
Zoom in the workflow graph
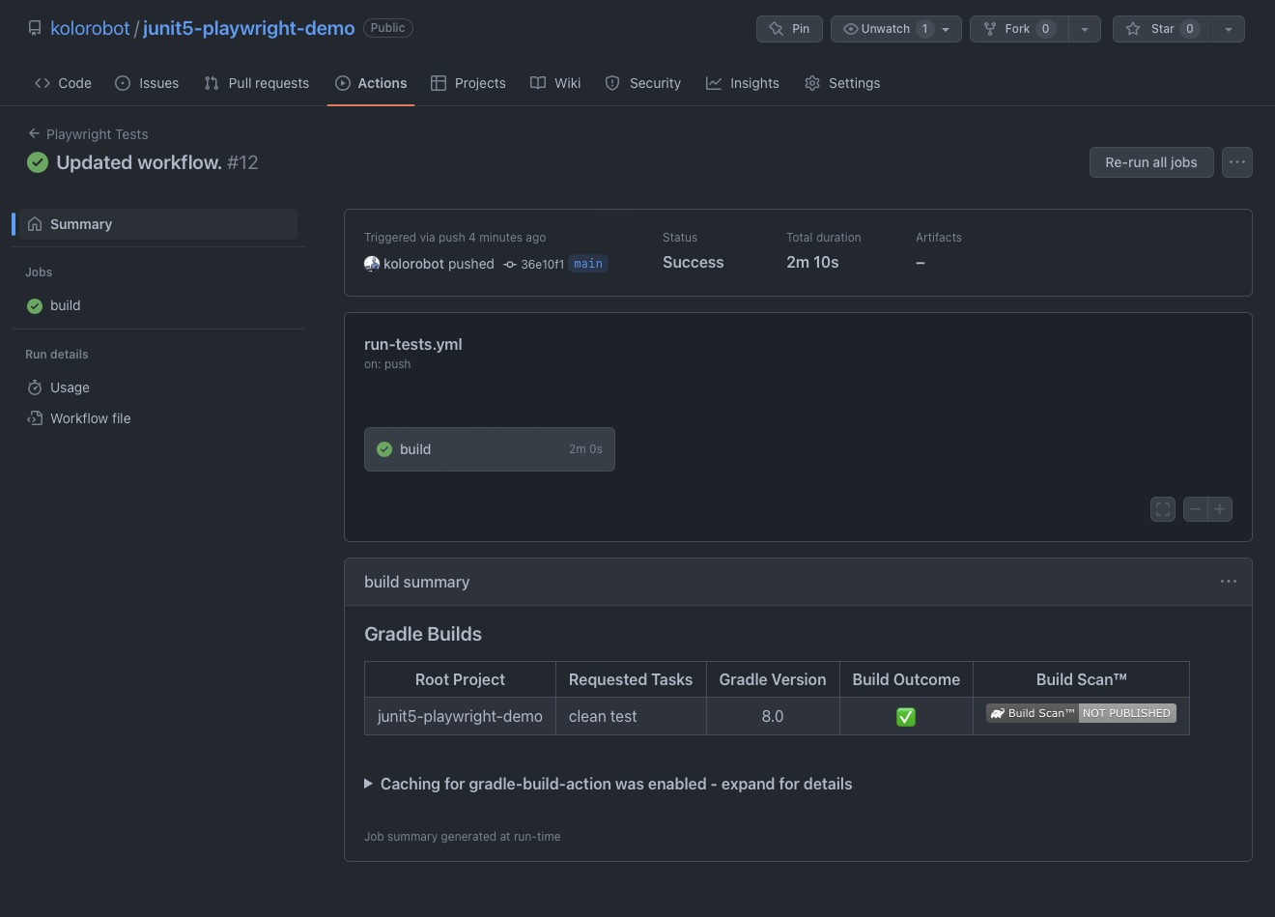tap(1220, 509)
